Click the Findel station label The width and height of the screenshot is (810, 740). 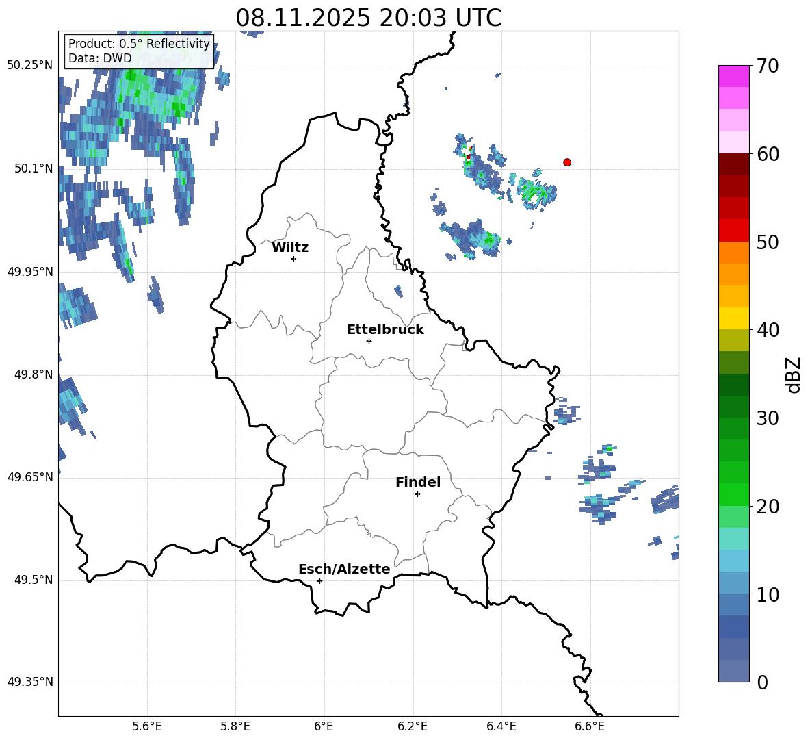pyautogui.click(x=418, y=482)
